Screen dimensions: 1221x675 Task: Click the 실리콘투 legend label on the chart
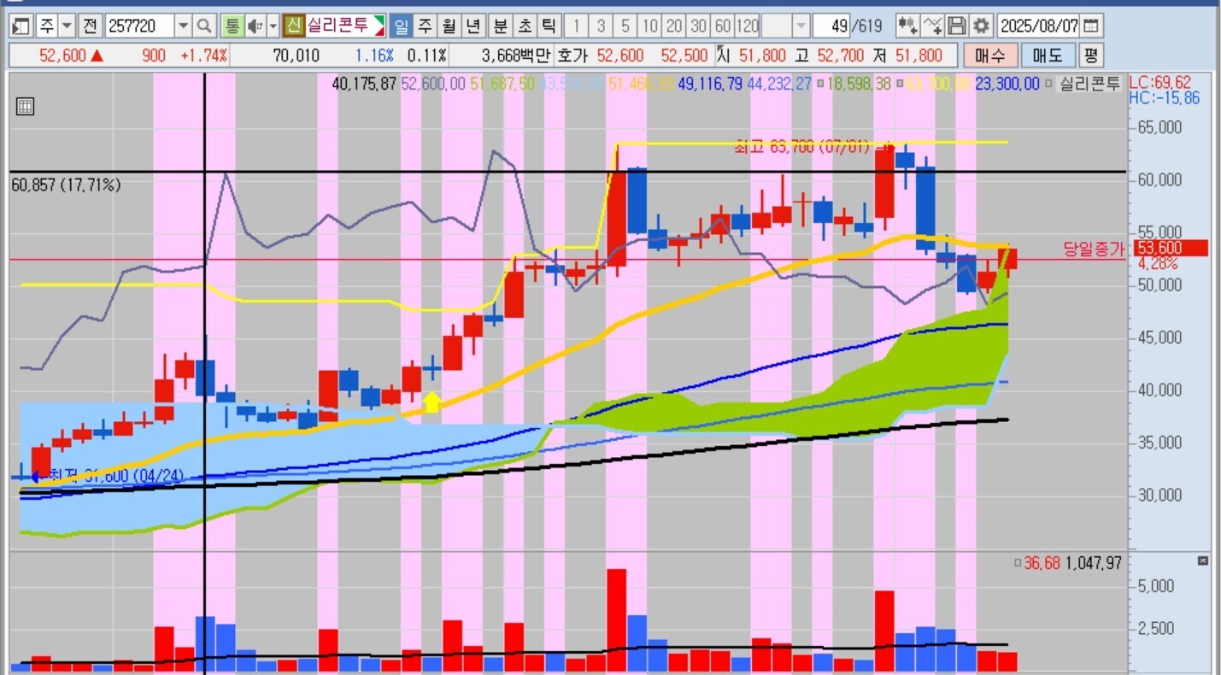pos(1089,84)
